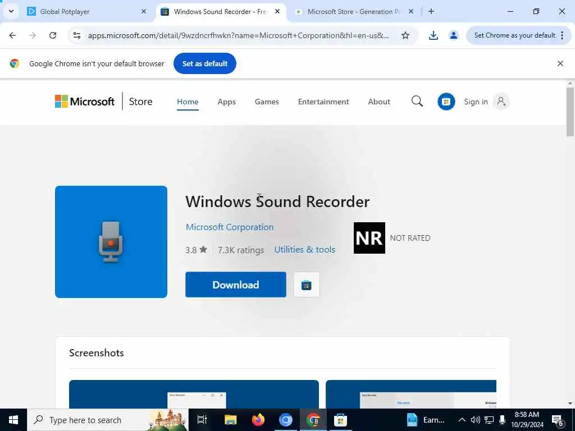Click the Set as default button
This screenshot has width=575, height=431.
pyautogui.click(x=204, y=63)
